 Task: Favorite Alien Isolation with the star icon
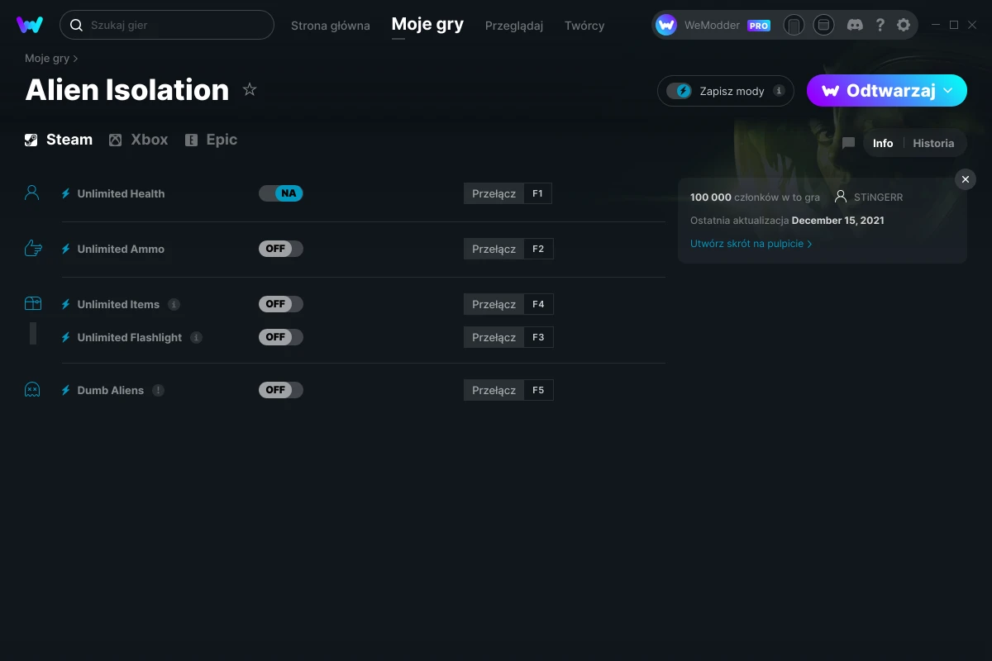point(250,89)
